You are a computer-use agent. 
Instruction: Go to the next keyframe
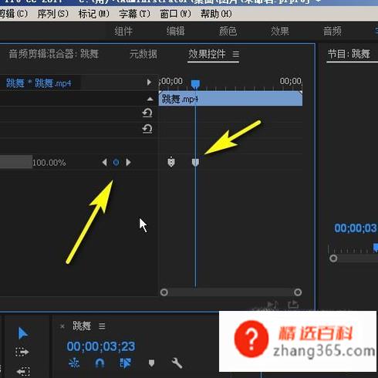pyautogui.click(x=128, y=163)
